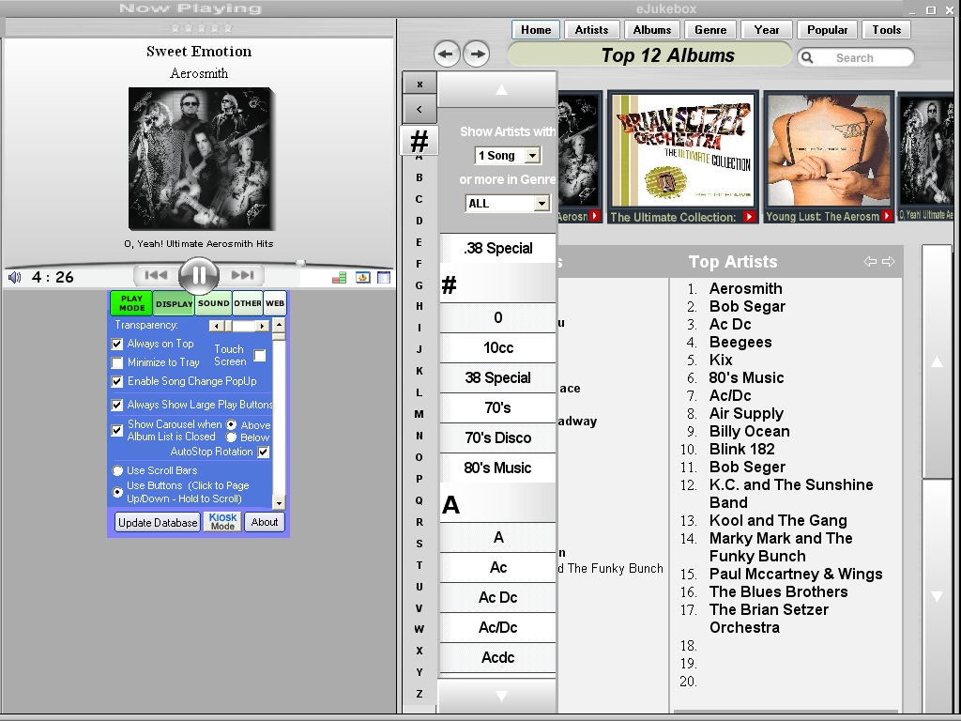Play The Ultimate Collection via red arrow
961x721 pixels.
click(x=749, y=217)
